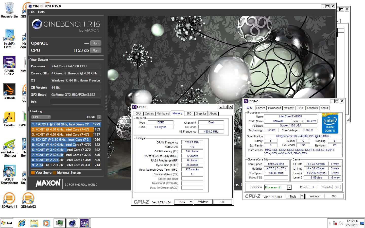The height and width of the screenshot is (228, 365).
Task: Switch to Caches tab in CPU-Z memory window
Action: (149, 113)
